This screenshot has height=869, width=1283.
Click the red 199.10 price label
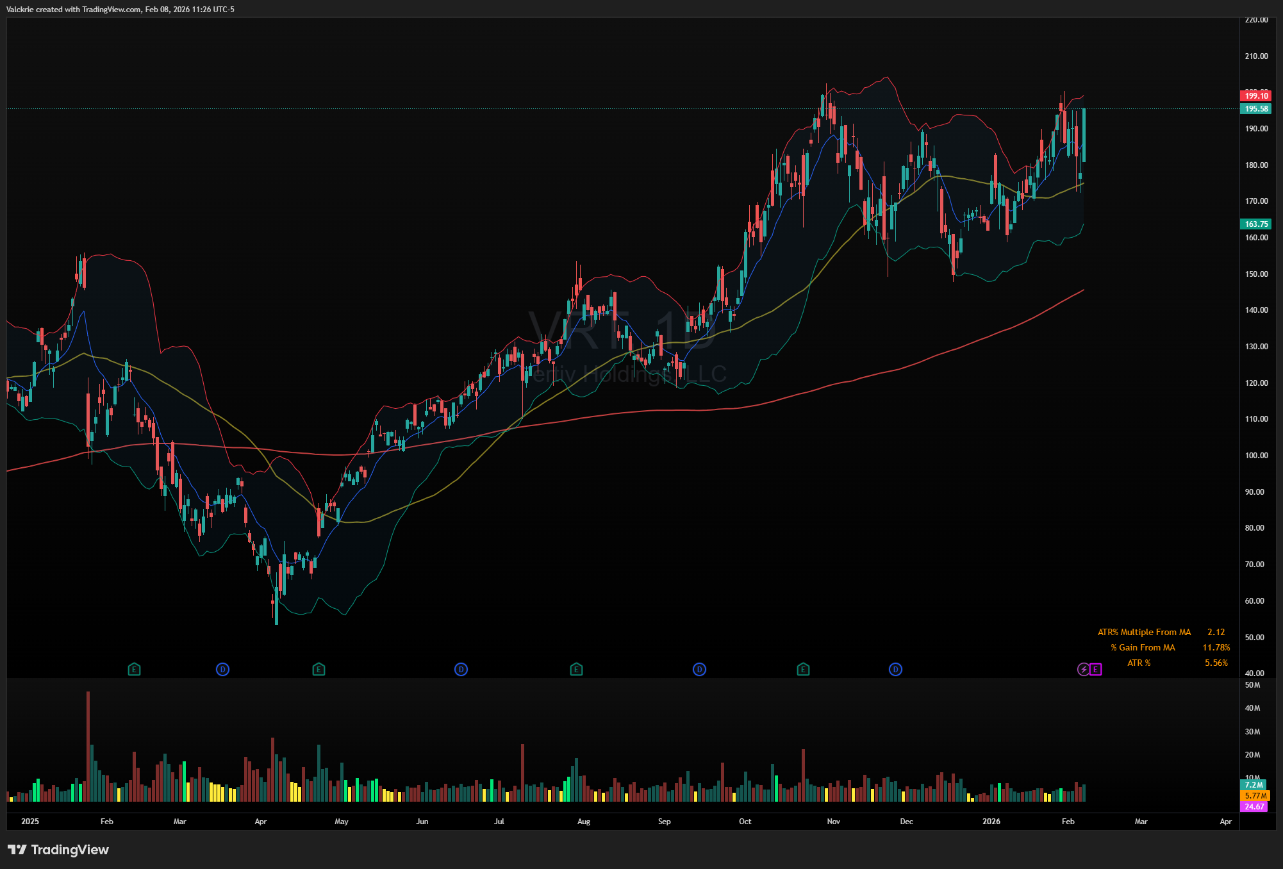coord(1256,96)
